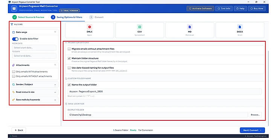Click Browse... for output folder
The width and height of the screenshot is (277, 138).
pos(255,115)
